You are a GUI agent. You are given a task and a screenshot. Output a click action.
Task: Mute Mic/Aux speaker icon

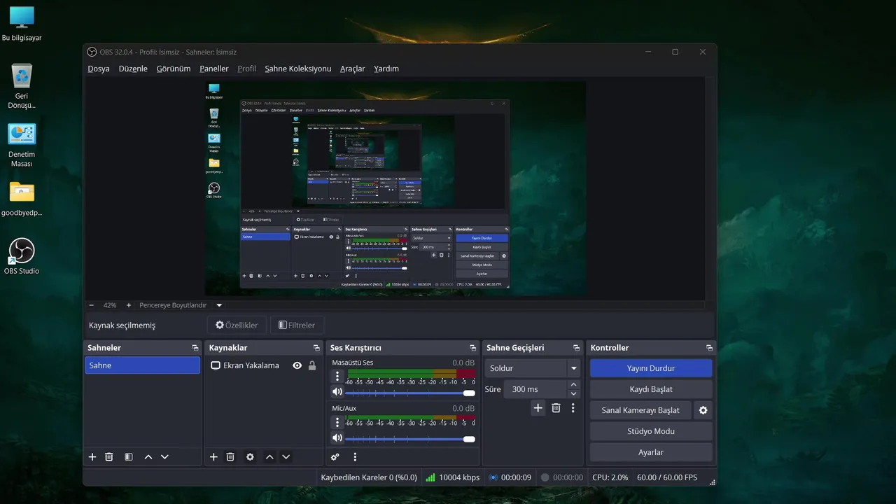pos(337,438)
